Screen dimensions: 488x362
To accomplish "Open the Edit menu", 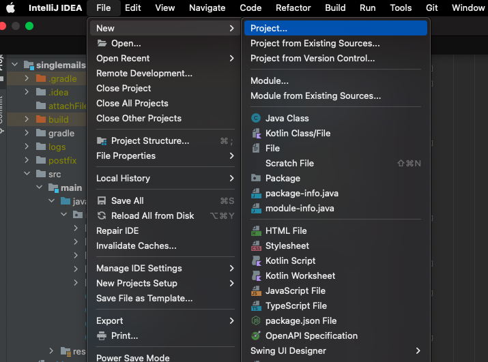I will click(133, 7).
